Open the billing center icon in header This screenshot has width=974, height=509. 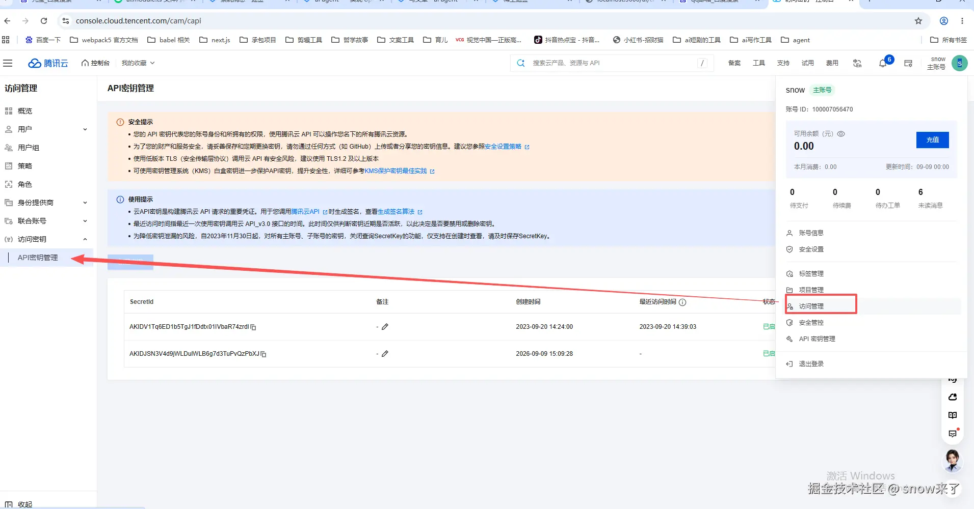pyautogui.click(x=908, y=63)
